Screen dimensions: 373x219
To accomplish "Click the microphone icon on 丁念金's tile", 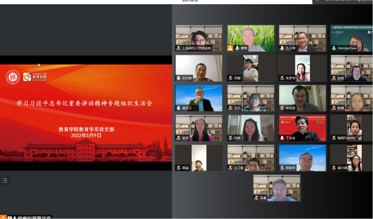I will tap(282, 138).
